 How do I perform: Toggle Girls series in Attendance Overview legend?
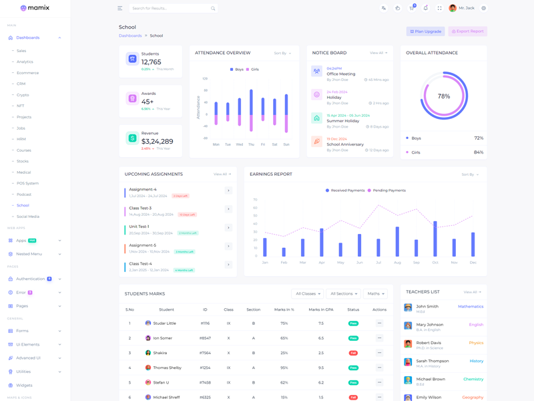[254, 70]
